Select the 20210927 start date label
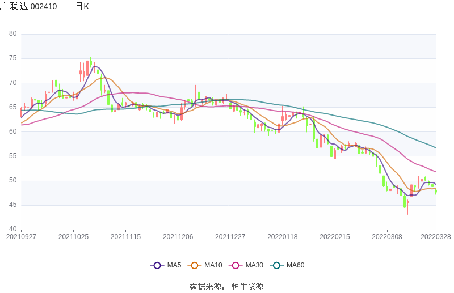 coord(21,237)
